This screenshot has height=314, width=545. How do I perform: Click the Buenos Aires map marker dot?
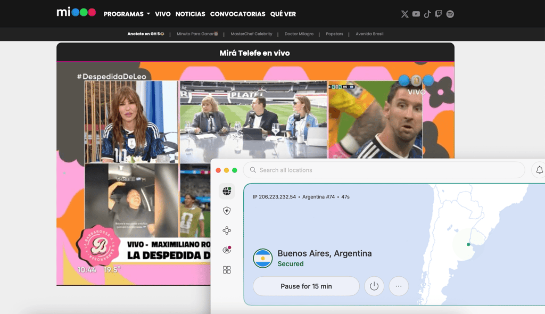click(468, 244)
